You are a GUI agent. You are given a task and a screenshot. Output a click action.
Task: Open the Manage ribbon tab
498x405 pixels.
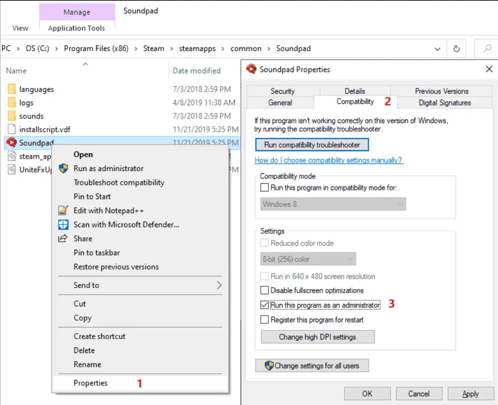tap(77, 12)
